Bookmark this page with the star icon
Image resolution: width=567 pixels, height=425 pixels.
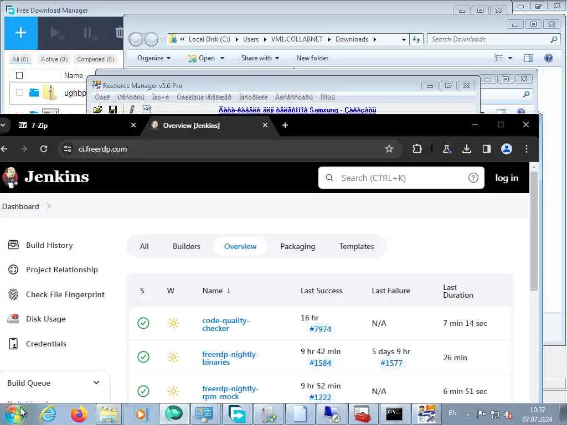[x=389, y=149]
